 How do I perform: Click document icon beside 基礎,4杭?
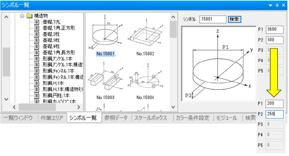pos(37,46)
